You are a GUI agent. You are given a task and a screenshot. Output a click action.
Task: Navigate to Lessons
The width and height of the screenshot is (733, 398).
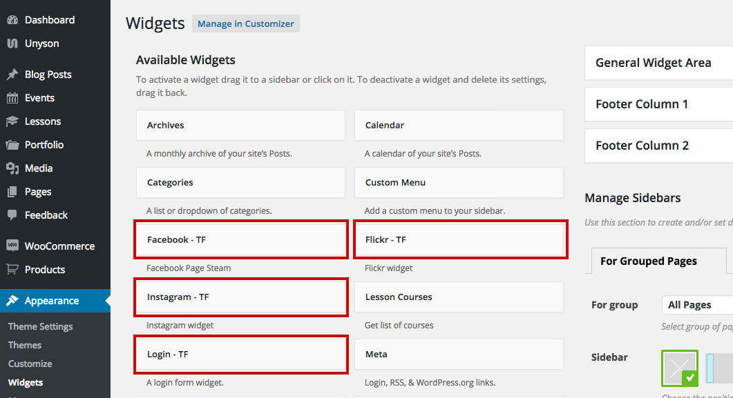(43, 121)
